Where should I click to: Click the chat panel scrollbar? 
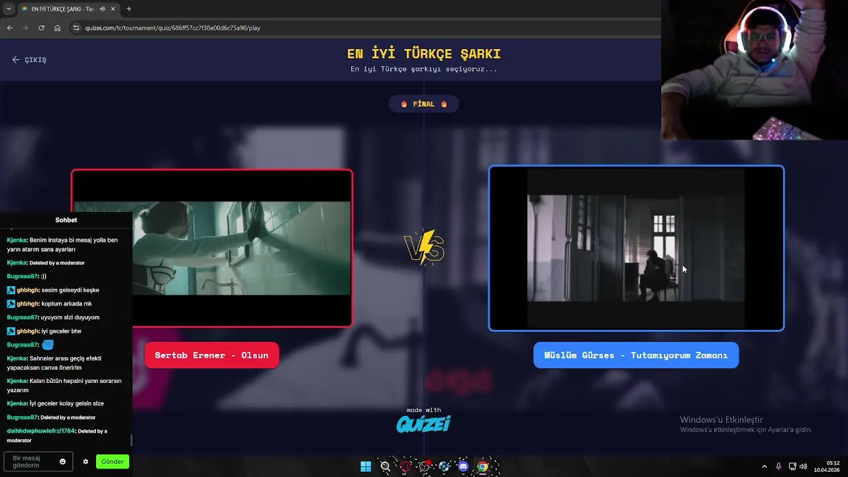point(131,440)
